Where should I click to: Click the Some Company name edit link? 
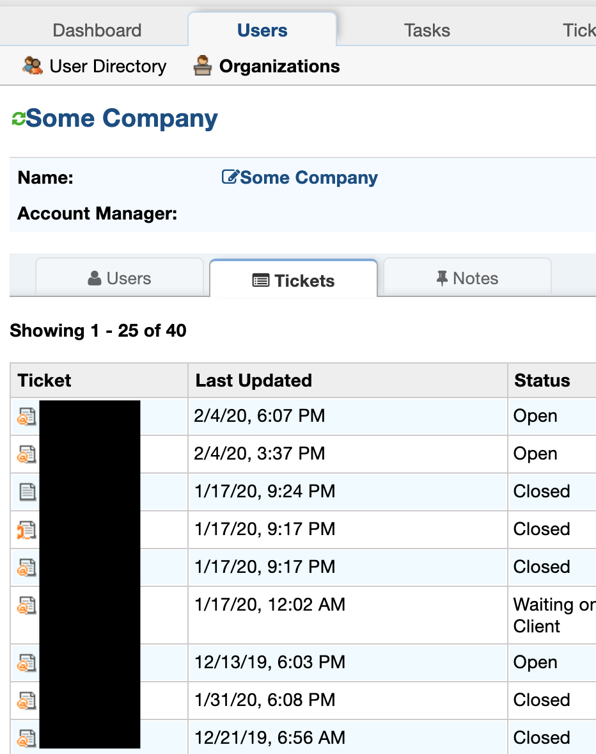[309, 177]
